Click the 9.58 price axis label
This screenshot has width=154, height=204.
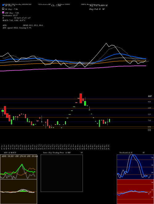point(149,102)
